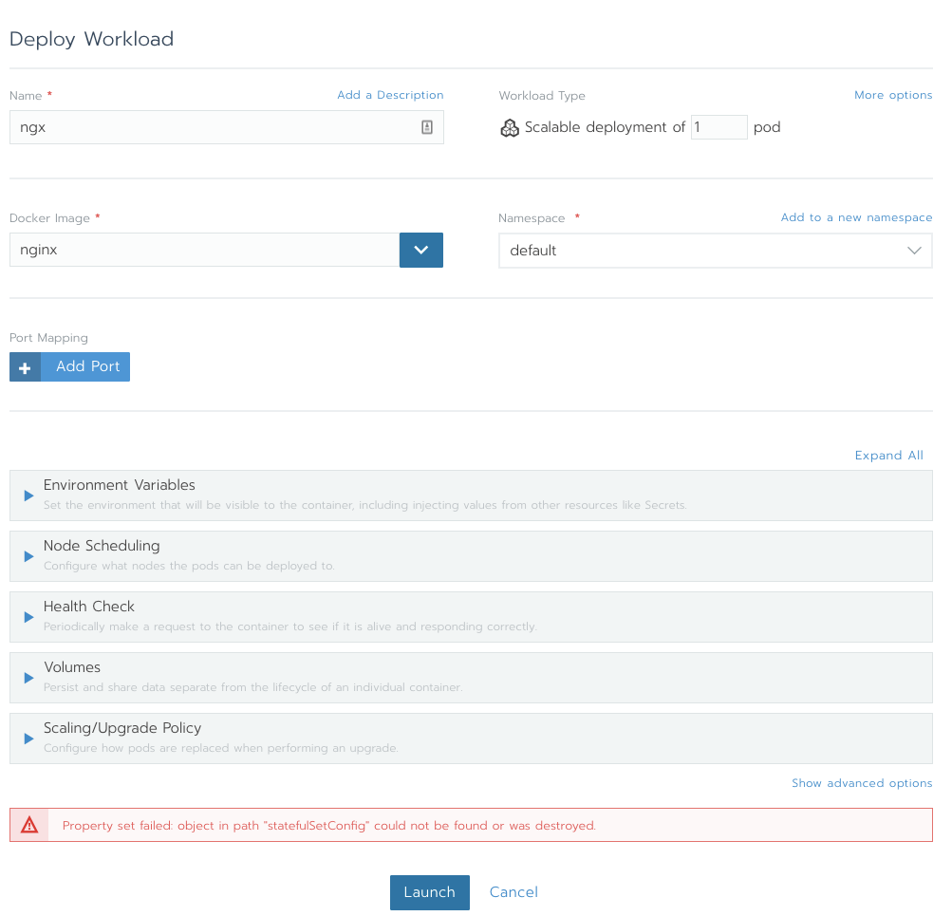Expand the Health Check section
The image size is (952, 916).
471,617
